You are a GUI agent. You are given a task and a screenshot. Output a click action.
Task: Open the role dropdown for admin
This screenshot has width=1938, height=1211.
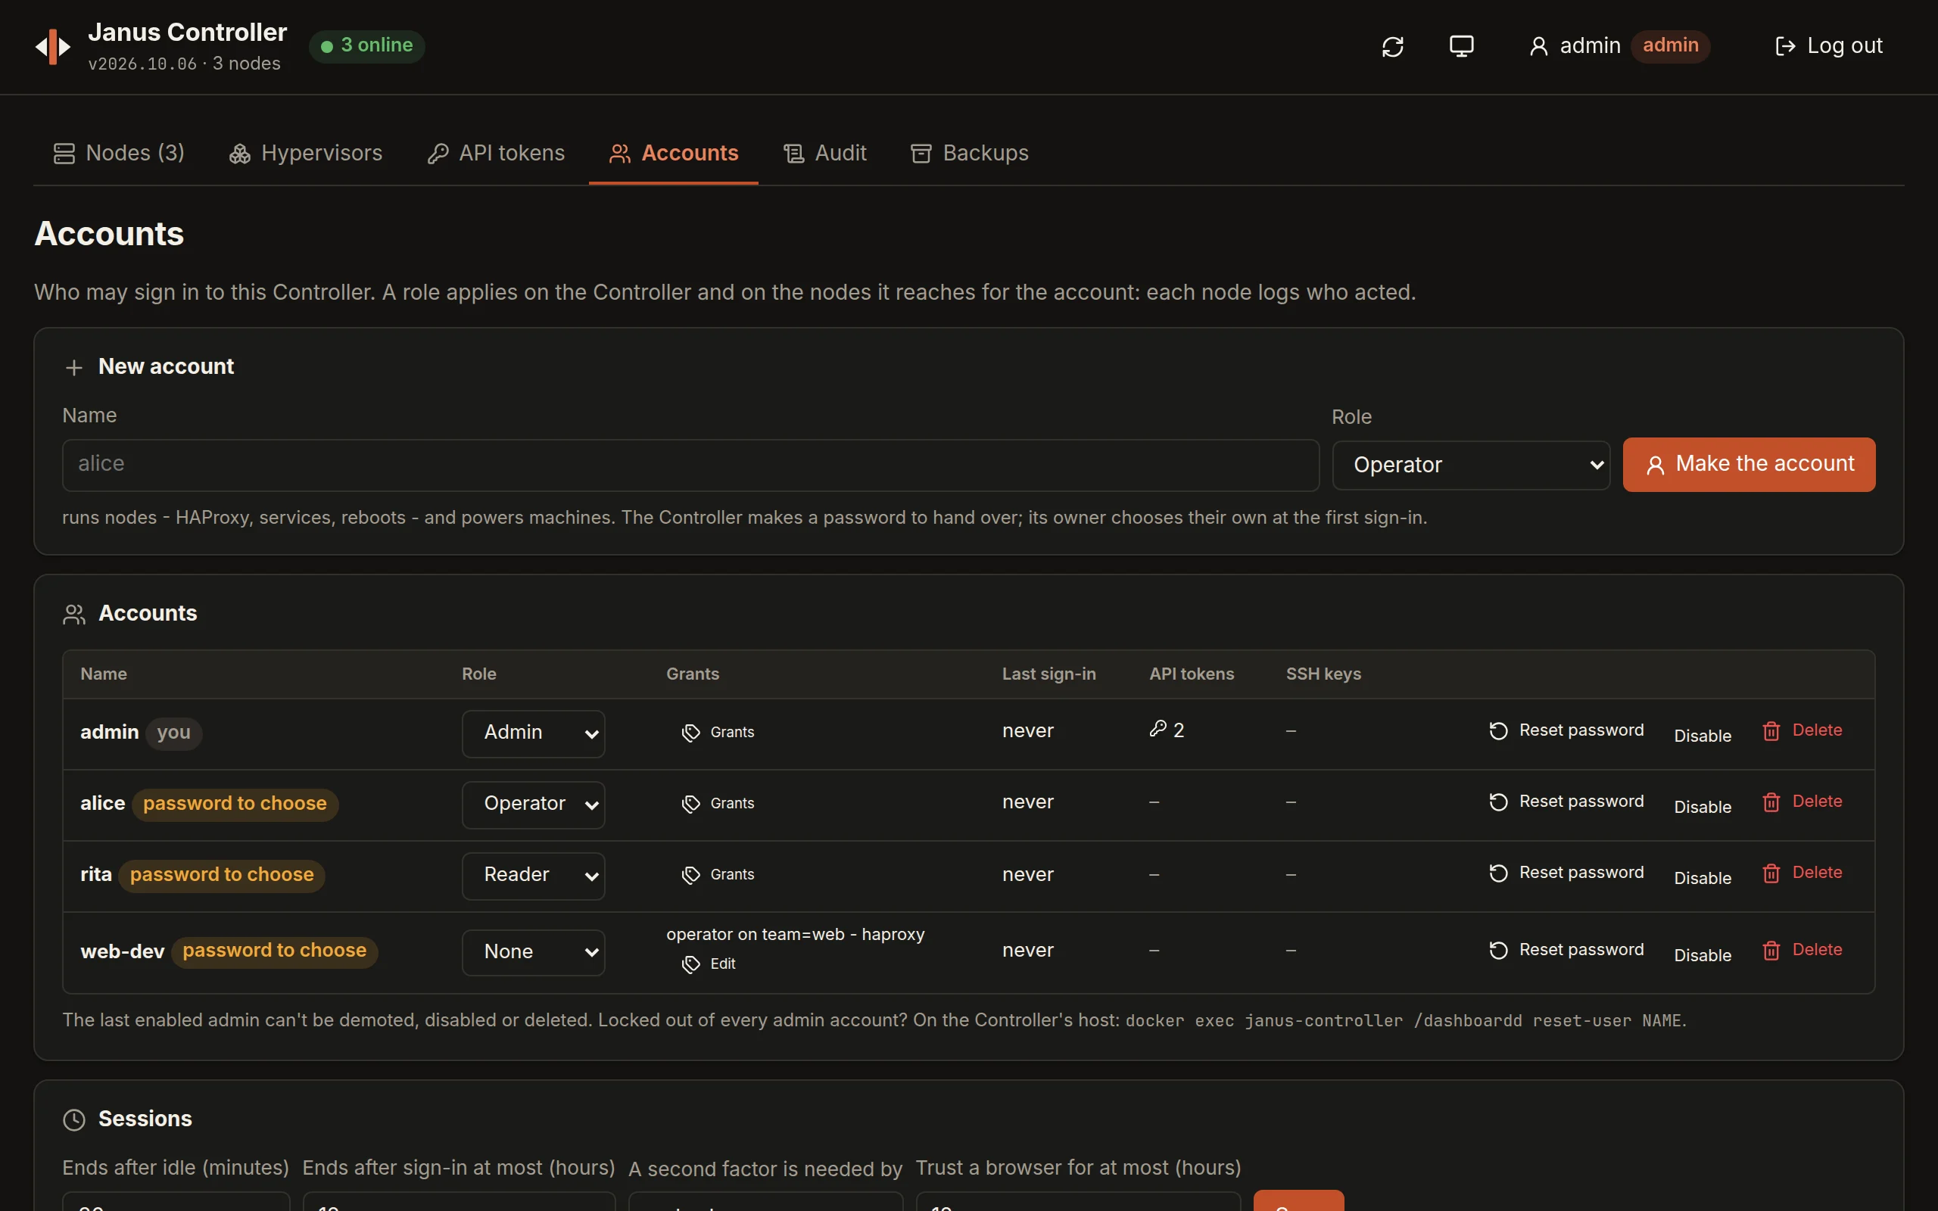pyautogui.click(x=534, y=733)
